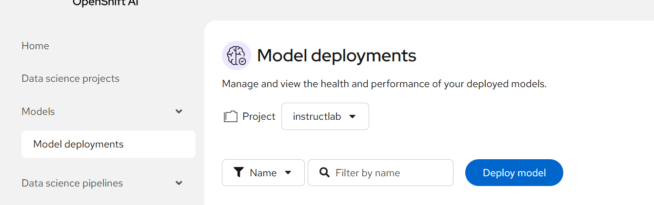Image resolution: width=654 pixels, height=205 pixels.
Task: Open the instructlab project dropdown
Action: tap(325, 116)
